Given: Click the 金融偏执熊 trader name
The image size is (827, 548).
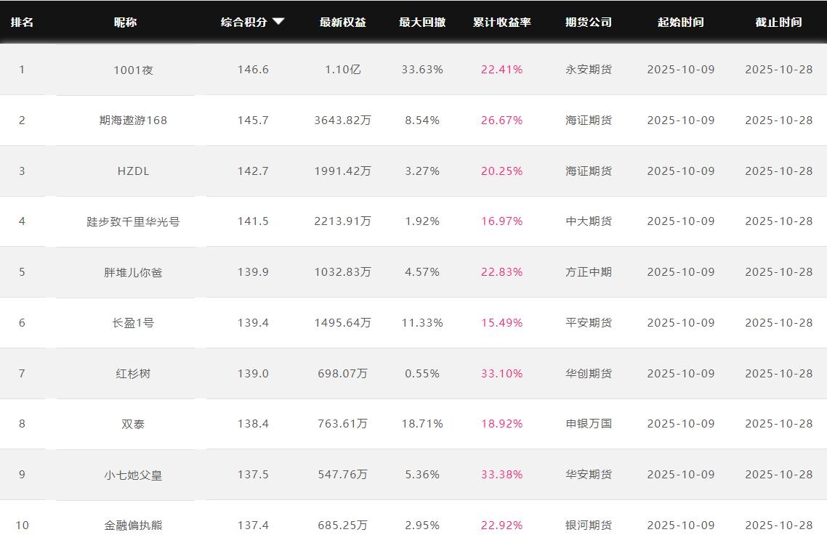Looking at the screenshot, I should 133,525.
